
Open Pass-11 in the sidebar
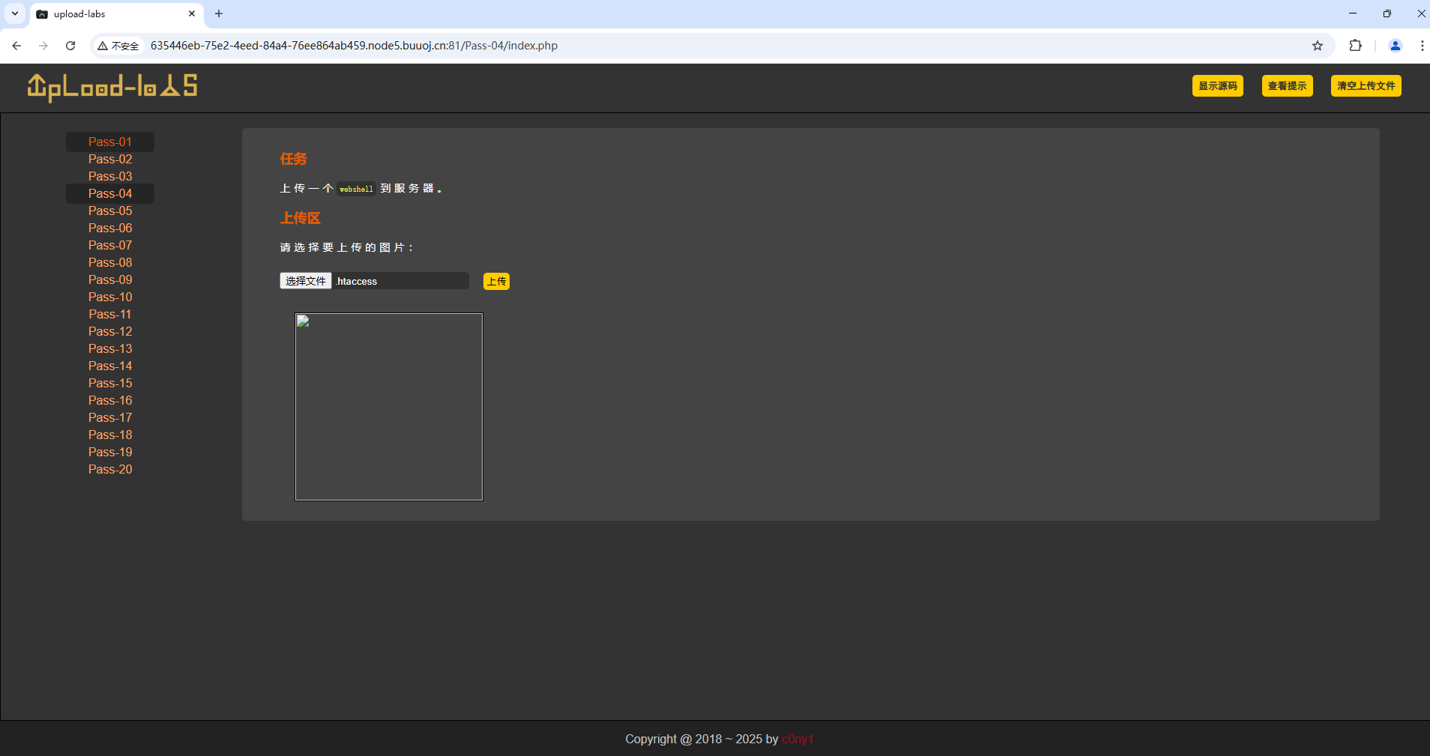[110, 314]
